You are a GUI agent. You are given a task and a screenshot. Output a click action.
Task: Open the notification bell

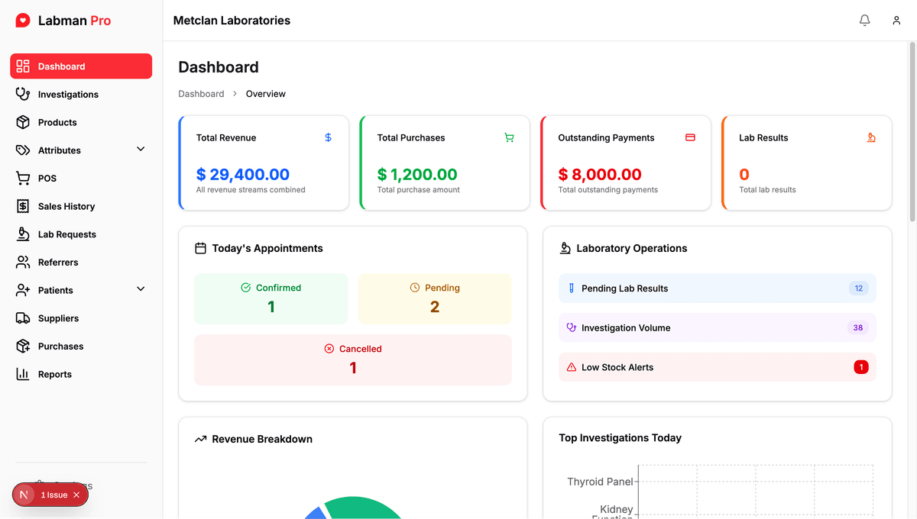click(x=864, y=20)
